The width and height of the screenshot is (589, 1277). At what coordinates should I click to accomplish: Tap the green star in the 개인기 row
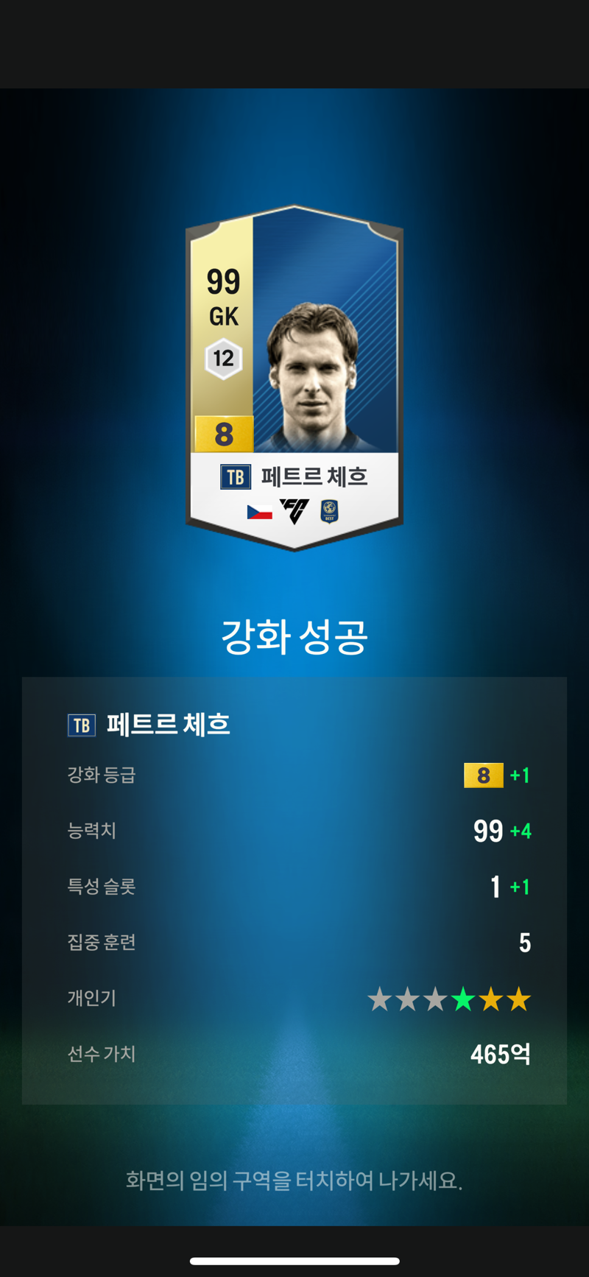pyautogui.click(x=463, y=999)
